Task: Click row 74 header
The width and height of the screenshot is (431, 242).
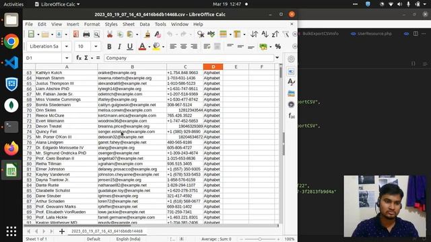Action: pos(29,132)
